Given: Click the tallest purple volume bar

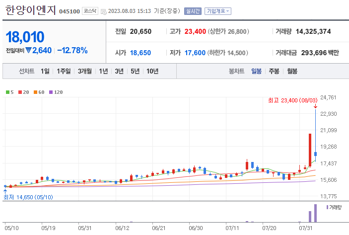Looking at the screenshot, I should pos(315,213).
